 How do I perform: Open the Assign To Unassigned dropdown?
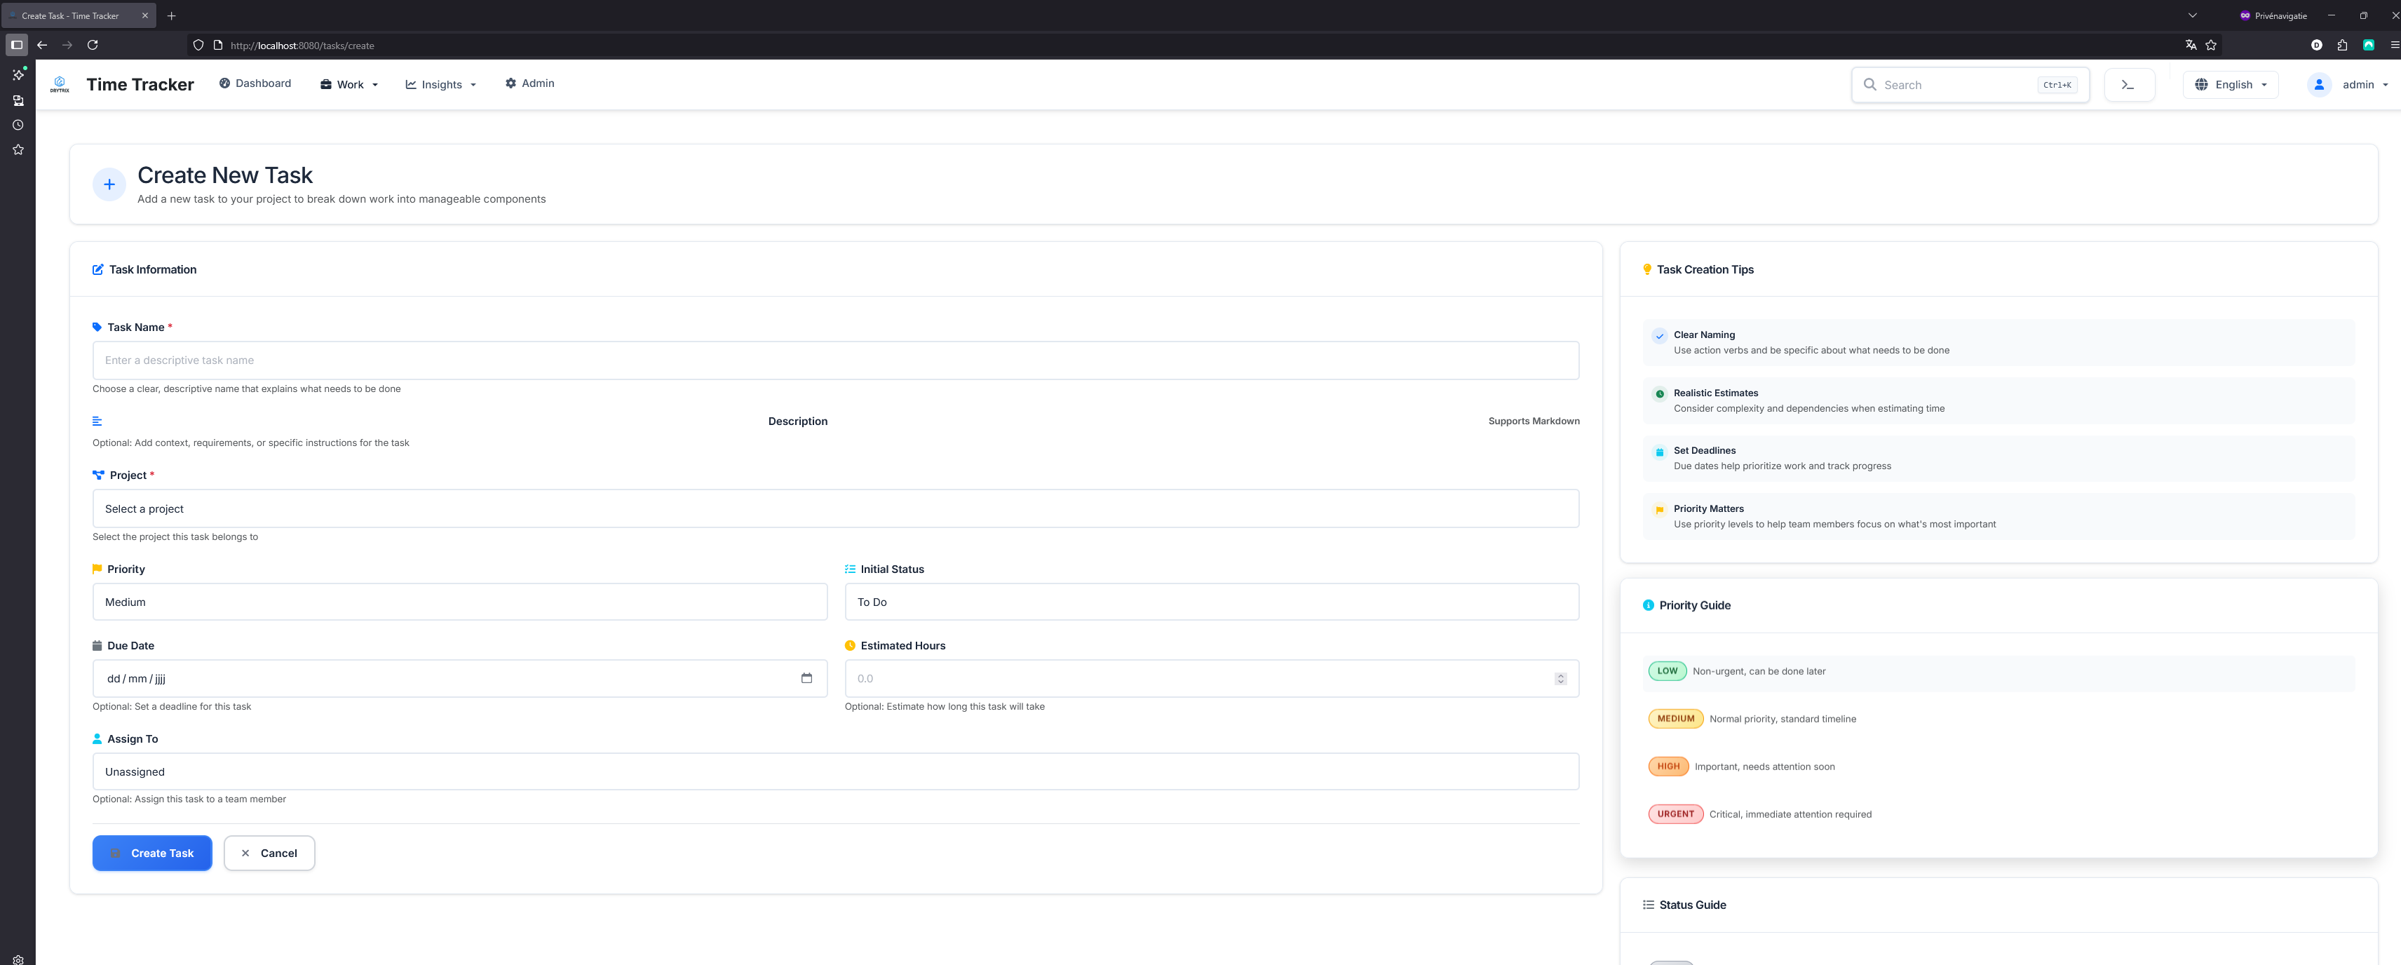835,771
